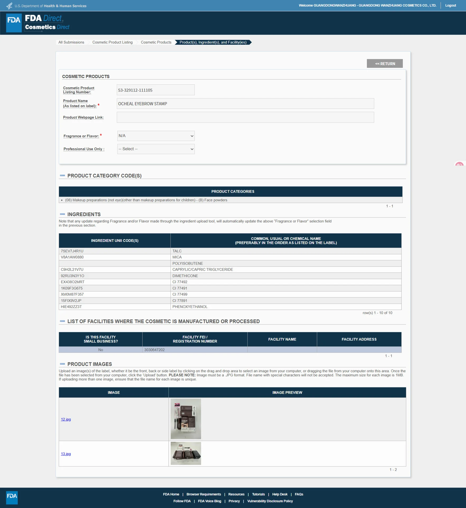Click the Product Name input field

(x=245, y=104)
